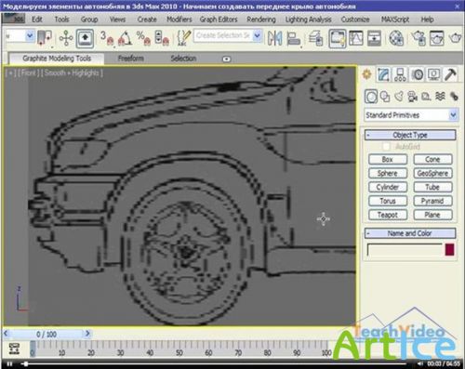Collapse the Name and Color rollout
465x369 pixels.
click(x=410, y=233)
